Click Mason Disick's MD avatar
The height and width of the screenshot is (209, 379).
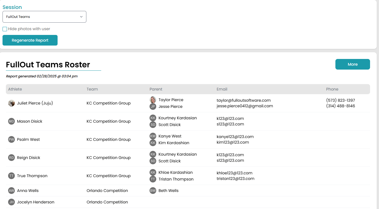pyautogui.click(x=11, y=121)
